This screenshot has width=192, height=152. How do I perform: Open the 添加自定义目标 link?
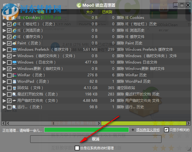pos(148,130)
